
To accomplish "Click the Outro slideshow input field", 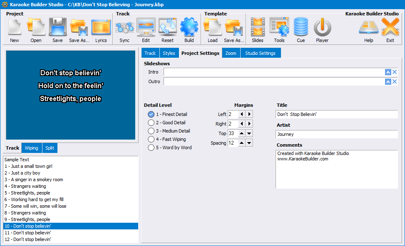I will point(274,82).
